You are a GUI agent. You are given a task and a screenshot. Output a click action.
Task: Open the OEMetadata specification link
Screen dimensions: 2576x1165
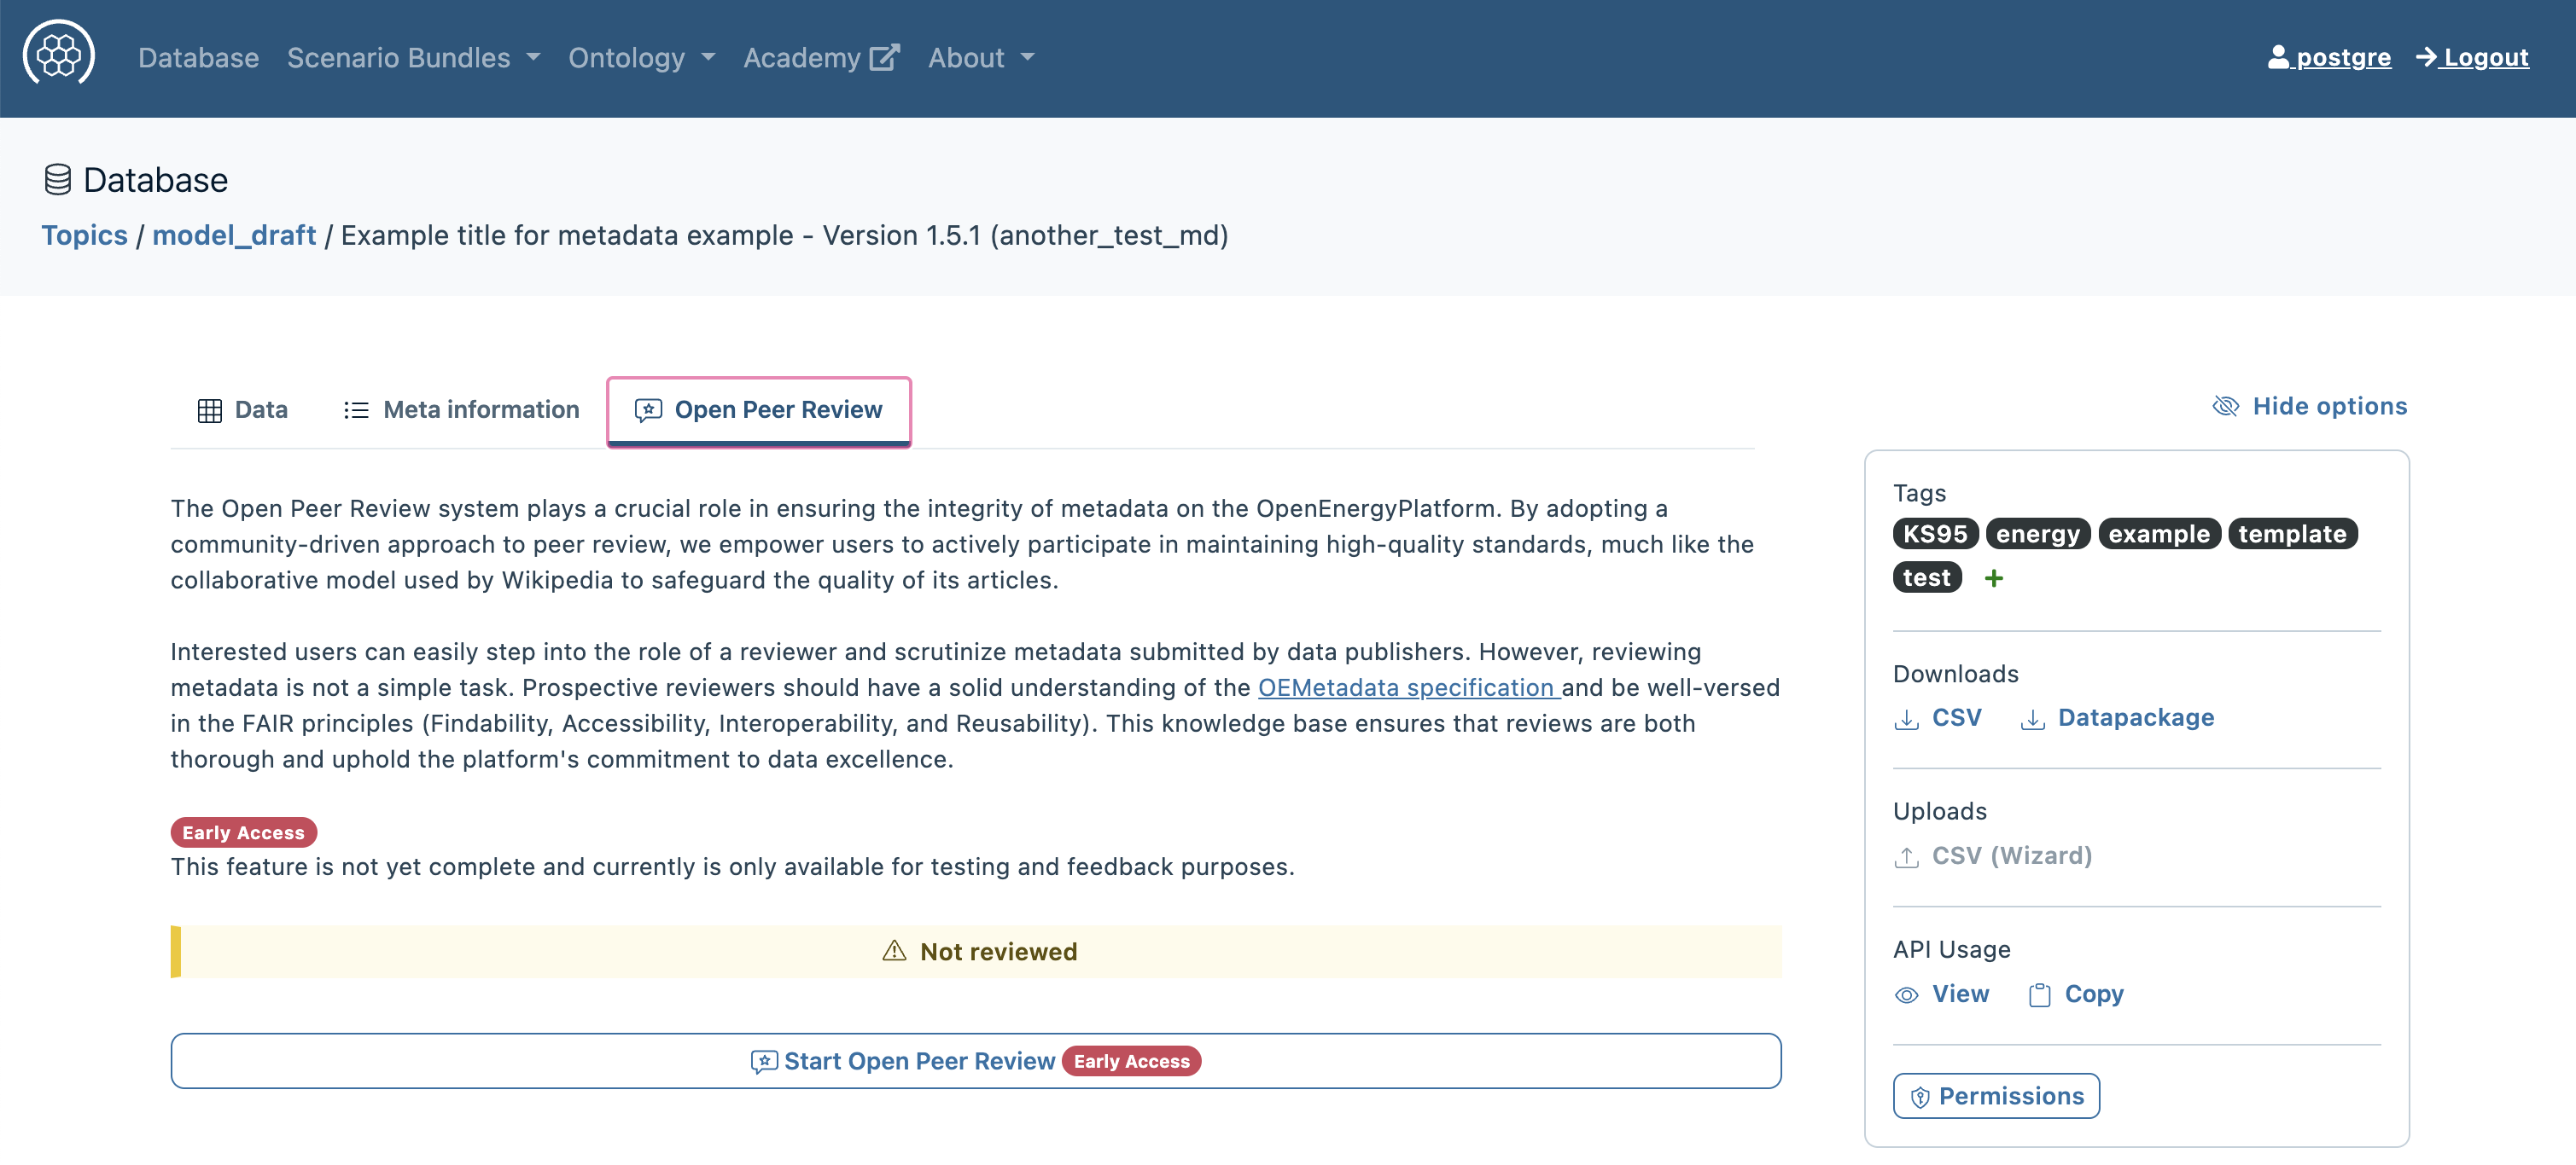1407,687
